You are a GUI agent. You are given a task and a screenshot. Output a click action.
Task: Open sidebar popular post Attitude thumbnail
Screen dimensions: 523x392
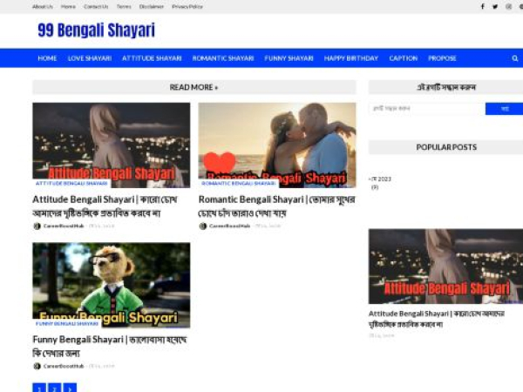[445, 267]
